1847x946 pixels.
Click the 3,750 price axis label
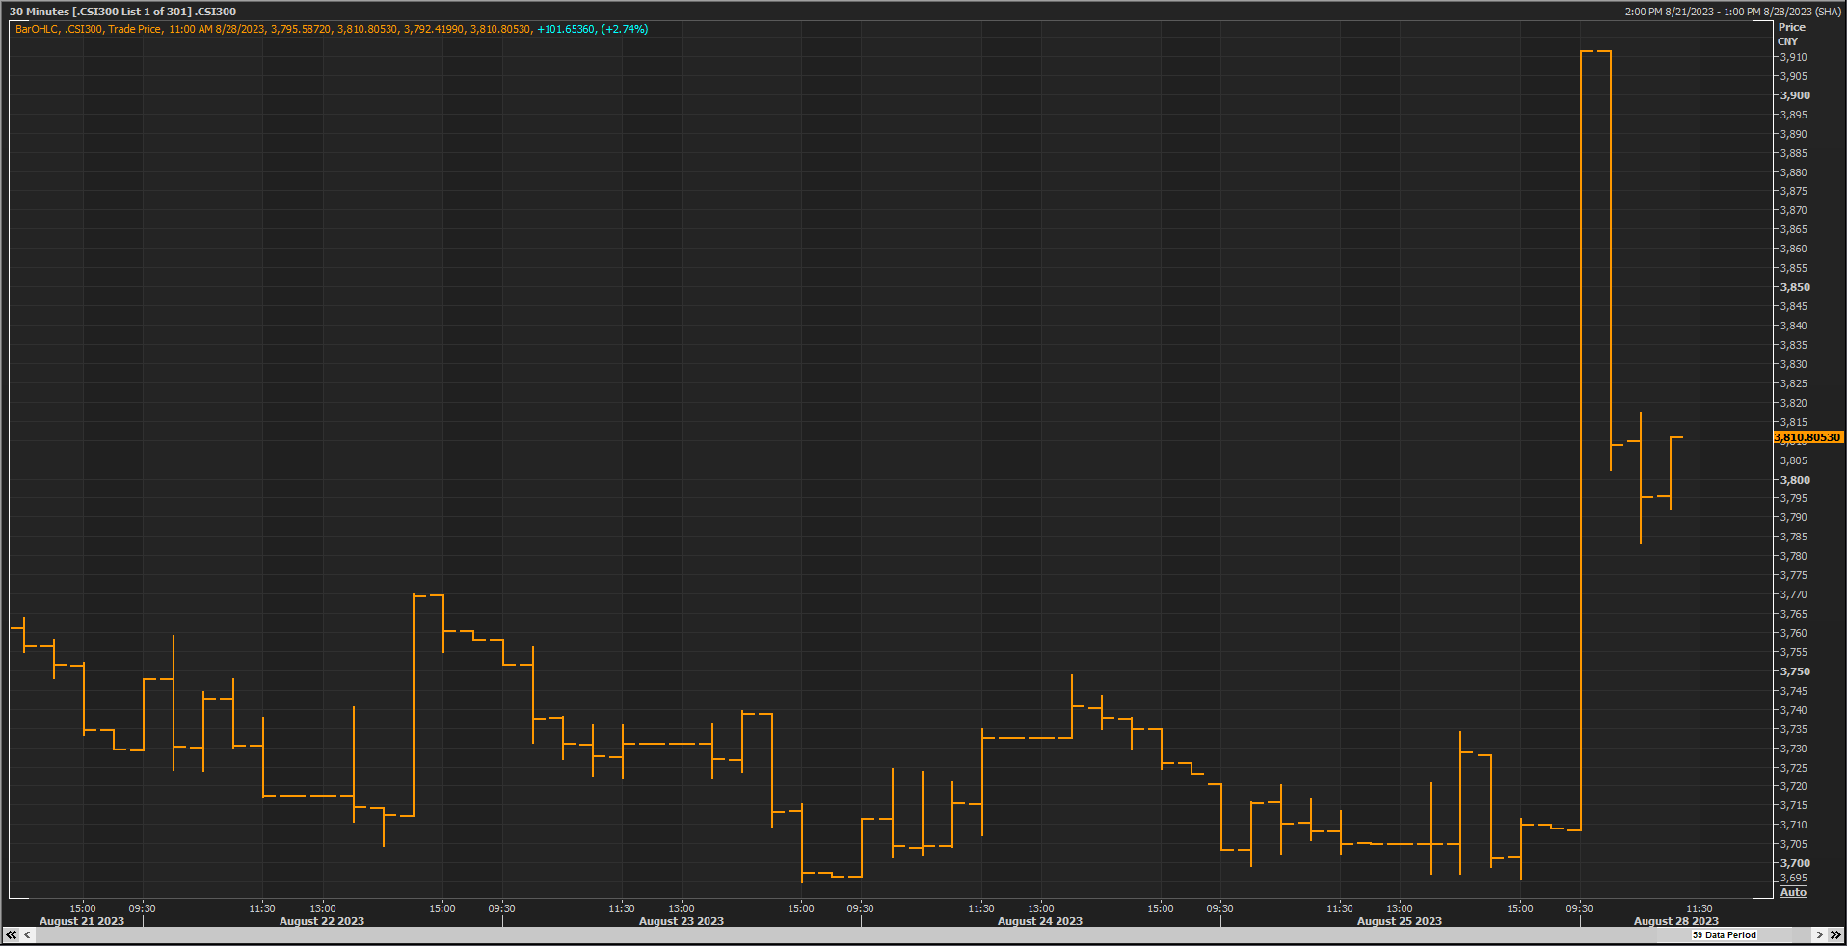coord(1795,671)
